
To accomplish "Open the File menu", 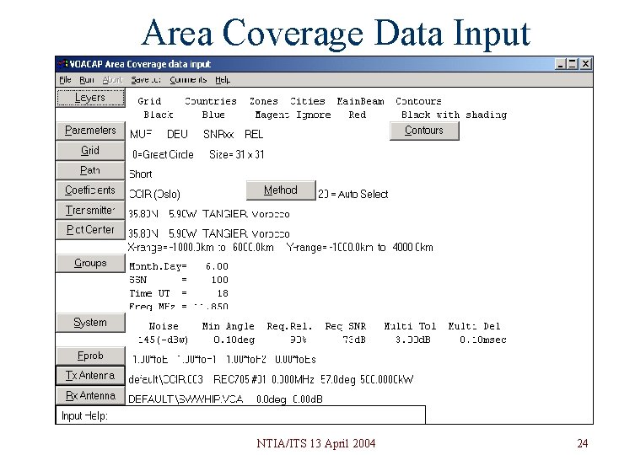I will pos(65,80).
